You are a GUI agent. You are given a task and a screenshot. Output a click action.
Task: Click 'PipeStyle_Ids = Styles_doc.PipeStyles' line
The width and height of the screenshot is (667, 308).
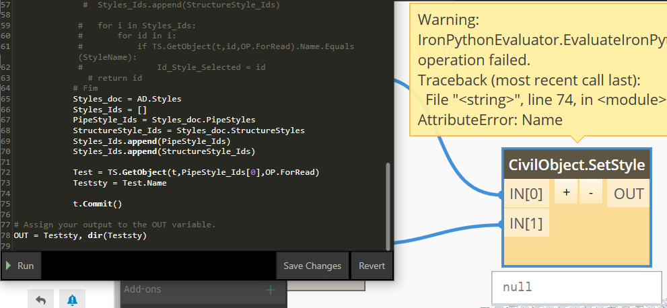point(164,120)
